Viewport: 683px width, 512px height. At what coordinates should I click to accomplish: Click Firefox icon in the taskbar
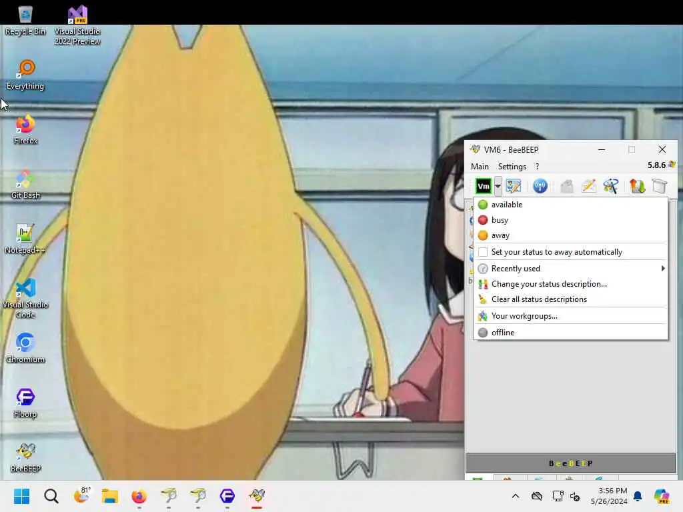click(139, 496)
